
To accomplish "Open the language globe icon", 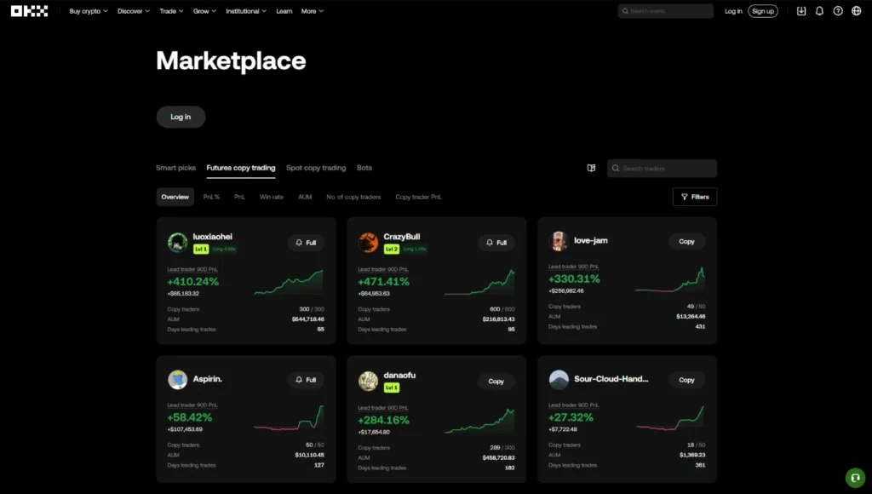I will pyautogui.click(x=857, y=11).
